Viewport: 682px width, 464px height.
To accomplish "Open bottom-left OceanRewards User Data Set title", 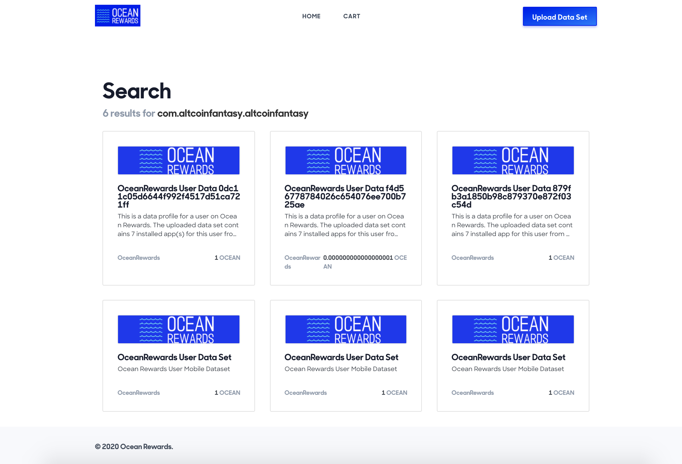I will point(174,357).
